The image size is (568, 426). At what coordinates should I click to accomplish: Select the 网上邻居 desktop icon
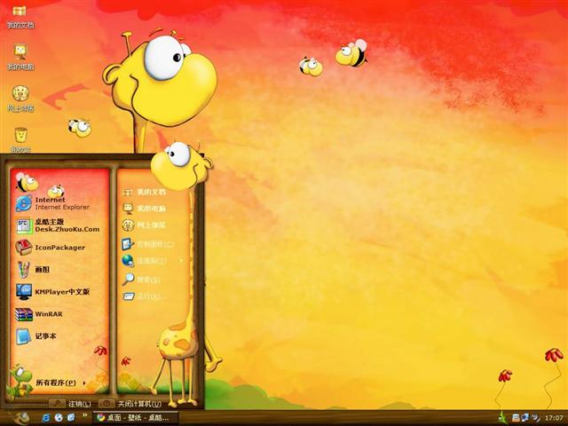point(20,97)
